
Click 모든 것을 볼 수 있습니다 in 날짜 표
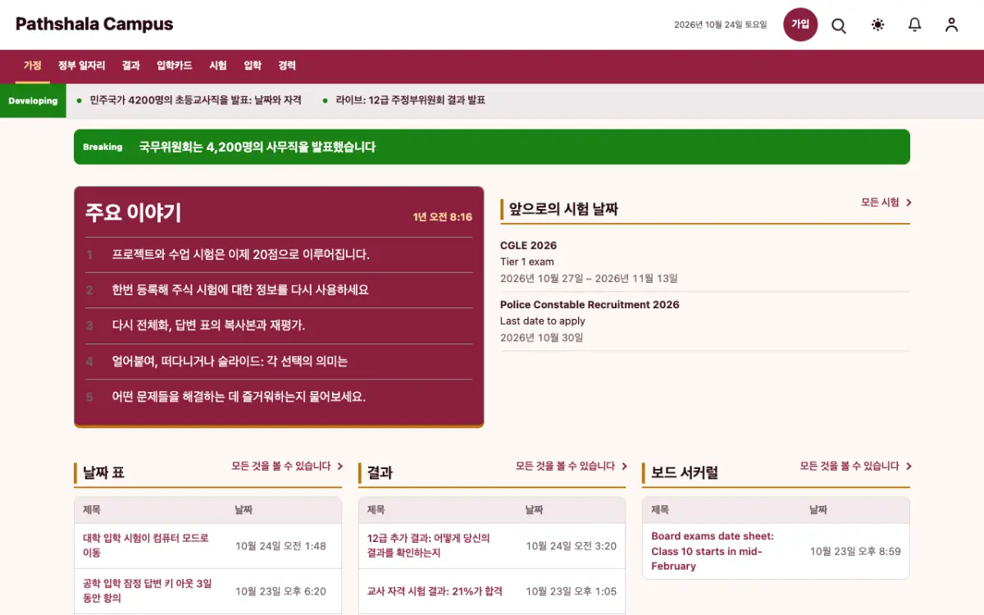pyautogui.click(x=287, y=466)
